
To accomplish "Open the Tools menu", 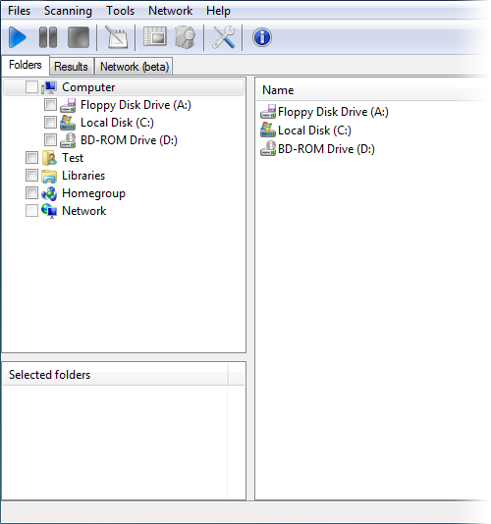I will pyautogui.click(x=121, y=11).
